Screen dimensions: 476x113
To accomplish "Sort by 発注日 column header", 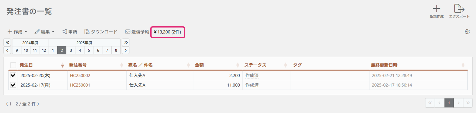I will 26,65.
